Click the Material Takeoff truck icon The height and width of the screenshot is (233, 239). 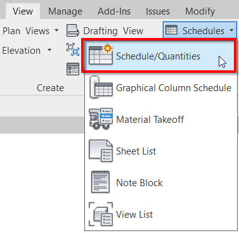click(x=101, y=119)
